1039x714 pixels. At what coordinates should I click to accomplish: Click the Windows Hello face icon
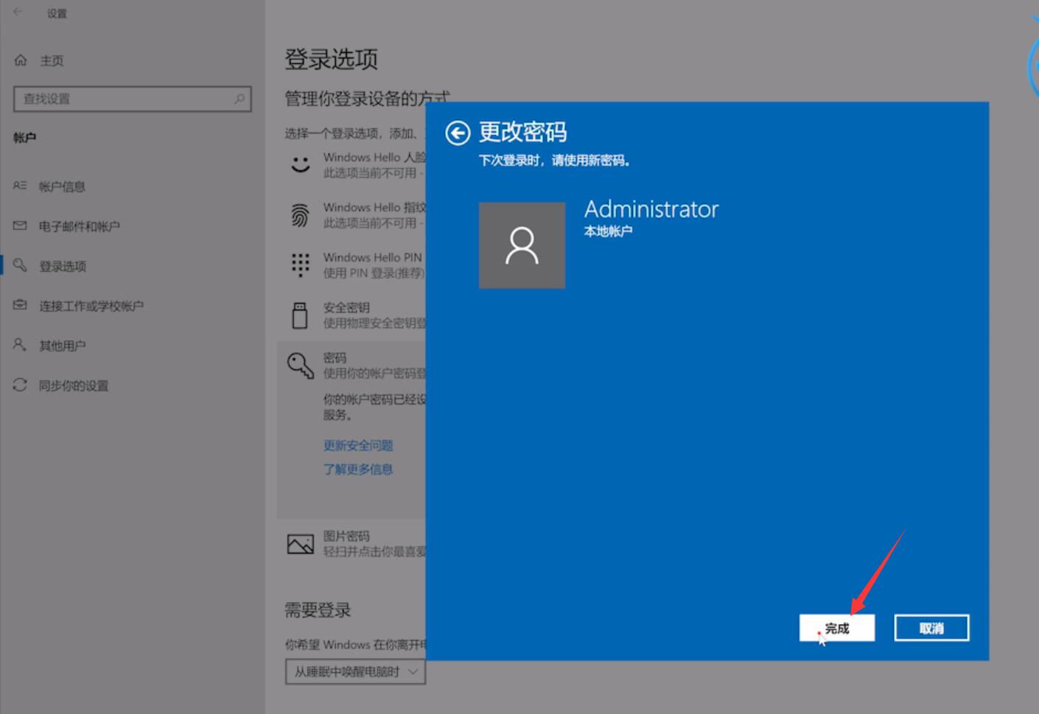click(x=300, y=164)
